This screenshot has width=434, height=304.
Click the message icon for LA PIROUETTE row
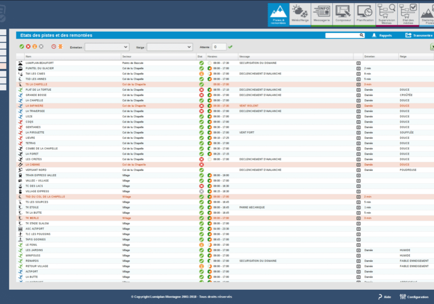pos(359,133)
